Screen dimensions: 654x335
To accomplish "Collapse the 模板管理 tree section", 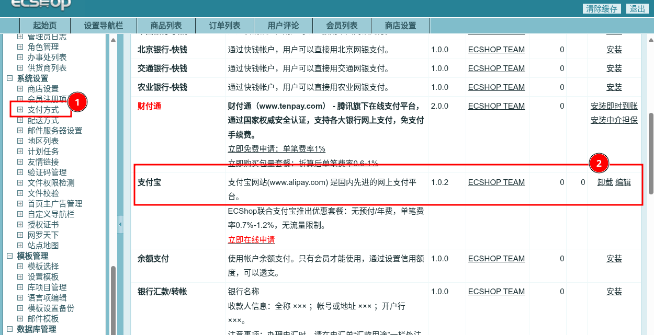I will (x=9, y=256).
